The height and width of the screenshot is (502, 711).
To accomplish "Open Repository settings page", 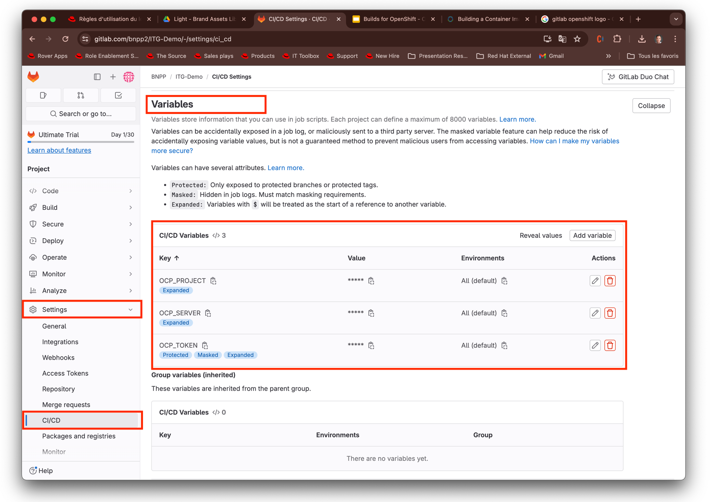I will point(59,389).
